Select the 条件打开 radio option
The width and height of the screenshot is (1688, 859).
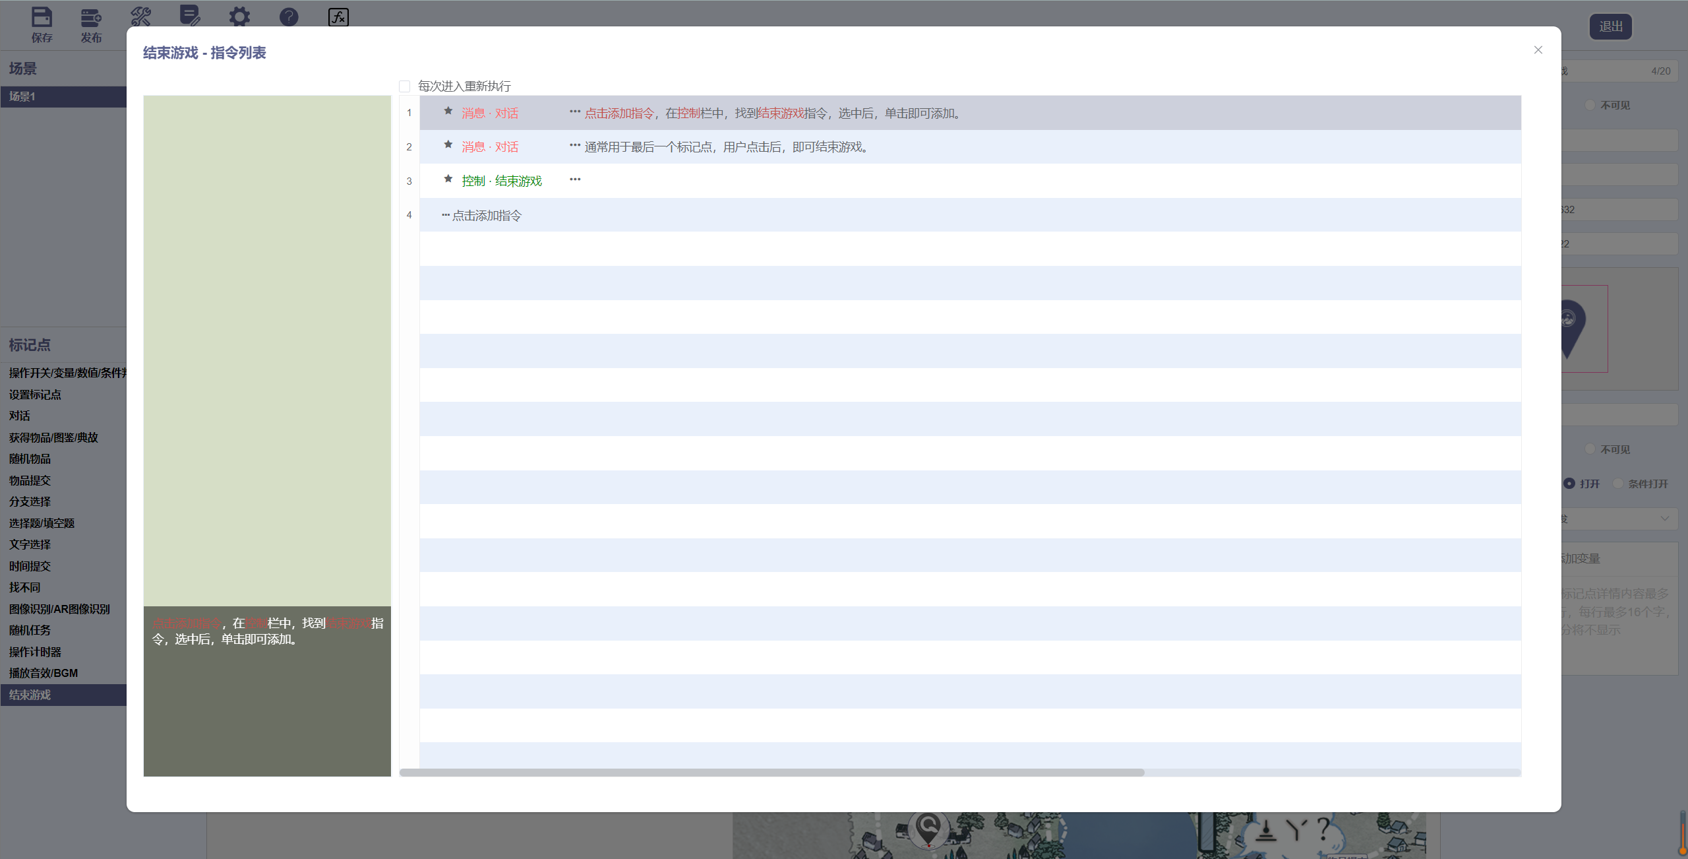click(1617, 484)
